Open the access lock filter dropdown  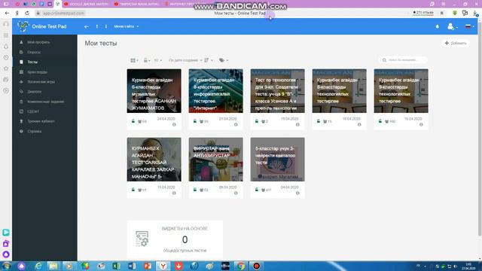[147, 60]
